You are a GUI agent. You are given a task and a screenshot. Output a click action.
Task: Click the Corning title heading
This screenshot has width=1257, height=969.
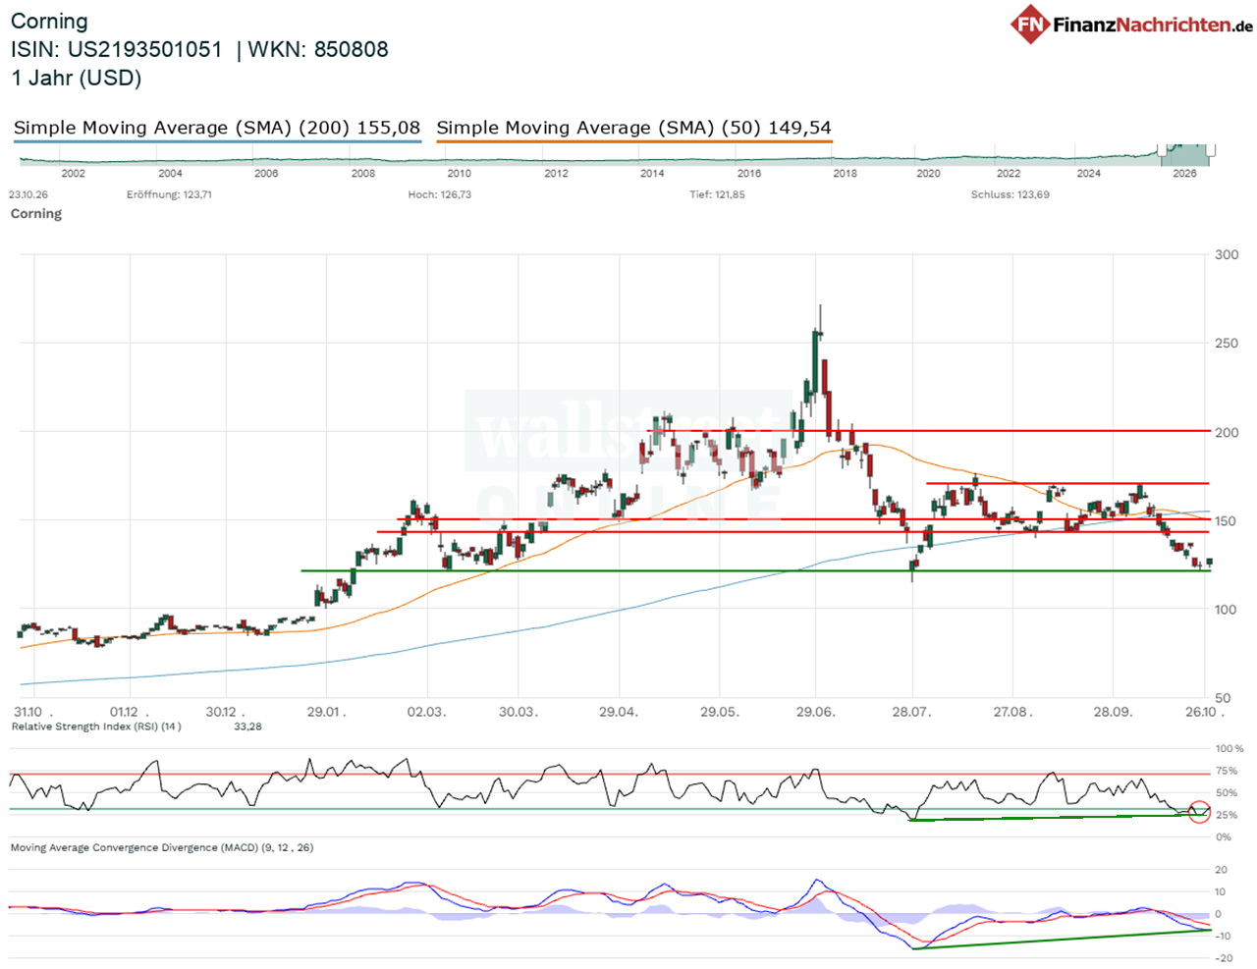(x=49, y=22)
